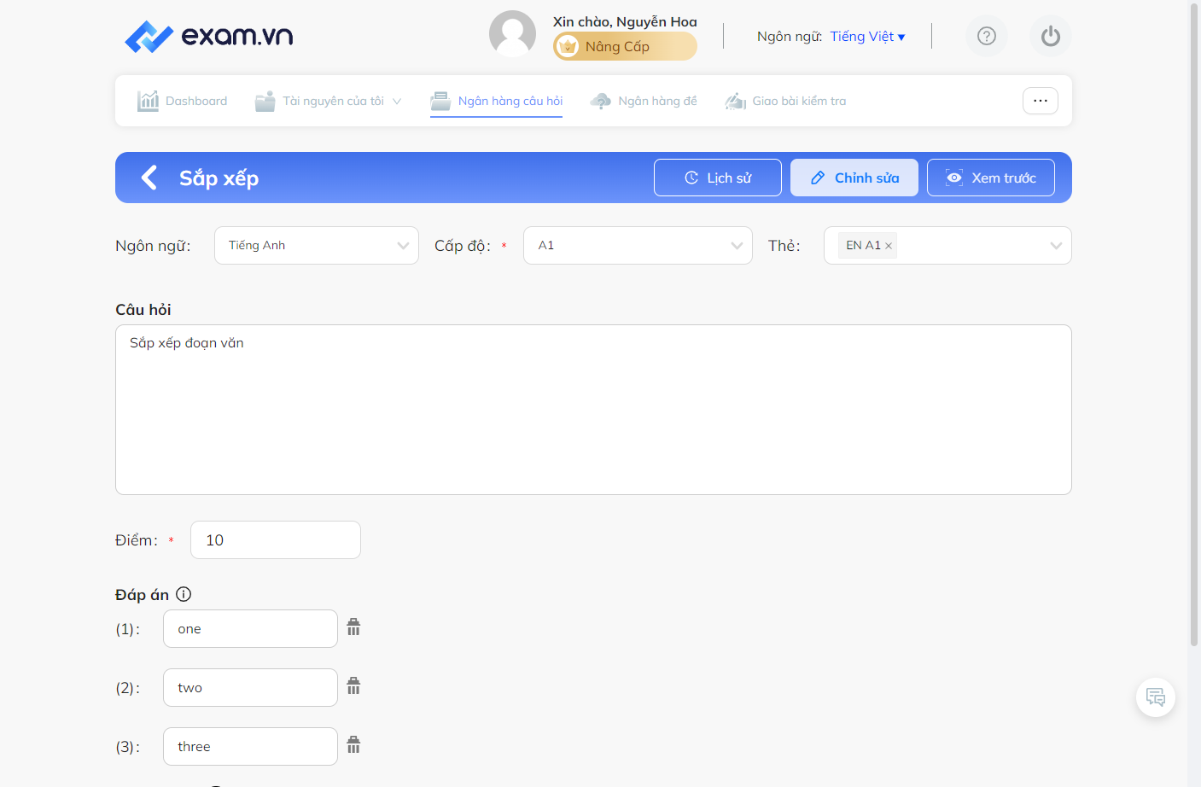Open Xem trước preview
The height and width of the screenshot is (787, 1201).
pos(991,178)
